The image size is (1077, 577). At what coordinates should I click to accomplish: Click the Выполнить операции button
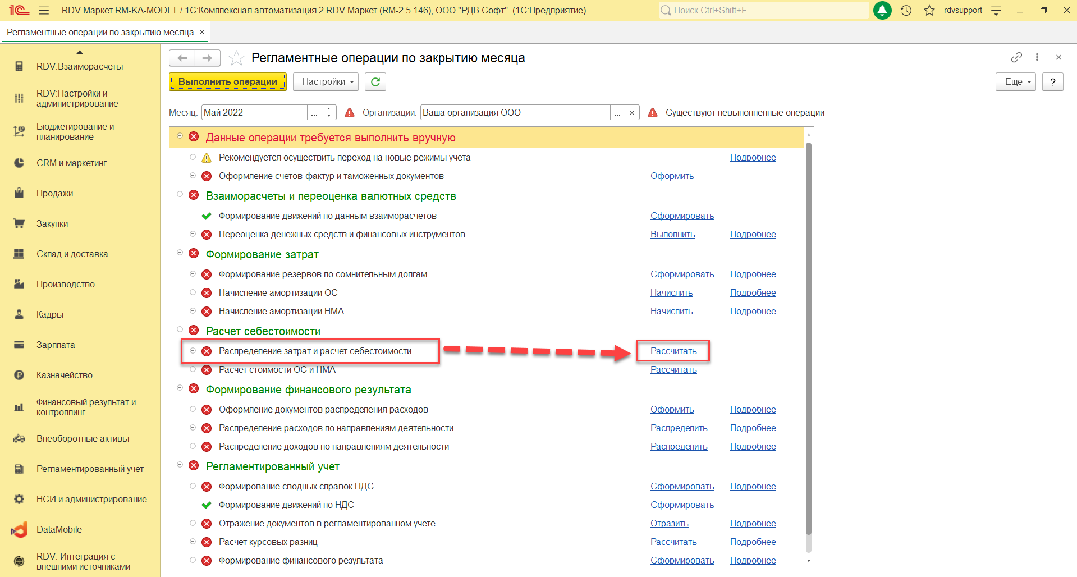227,82
